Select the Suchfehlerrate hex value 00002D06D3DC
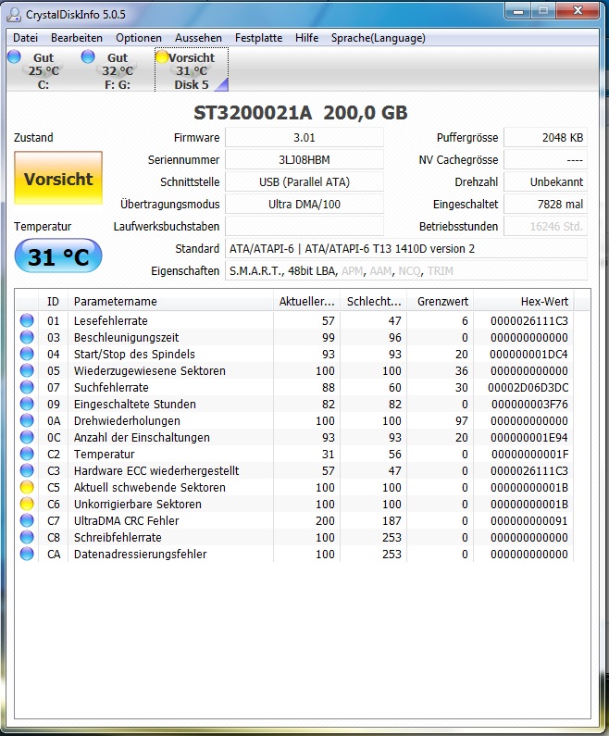 (528, 387)
